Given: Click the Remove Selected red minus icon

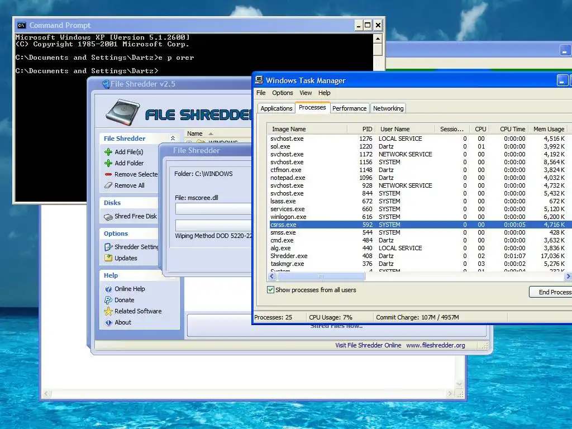Looking at the screenshot, I should [108, 174].
